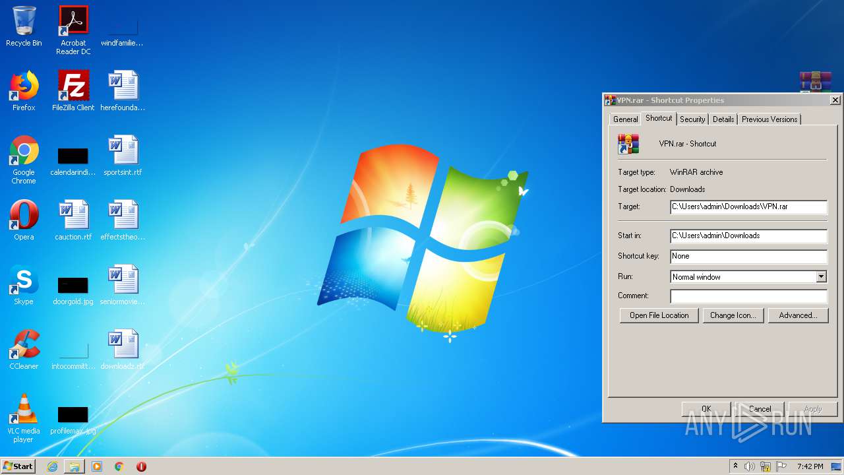The image size is (844, 475).
Task: Open the Start menu
Action: point(18,466)
